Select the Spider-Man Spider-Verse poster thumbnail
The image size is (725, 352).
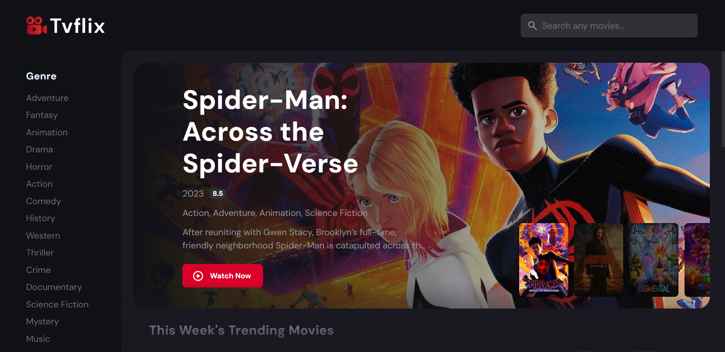(x=543, y=260)
